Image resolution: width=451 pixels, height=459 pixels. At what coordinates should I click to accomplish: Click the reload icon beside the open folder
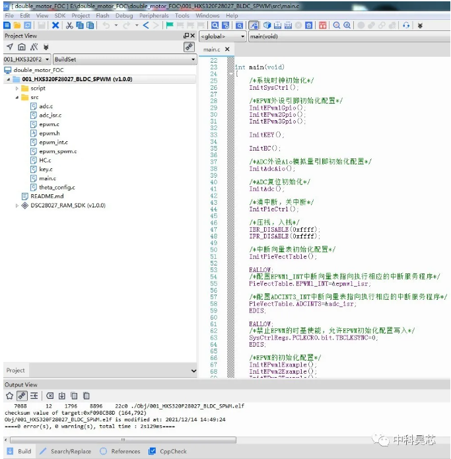click(x=28, y=26)
